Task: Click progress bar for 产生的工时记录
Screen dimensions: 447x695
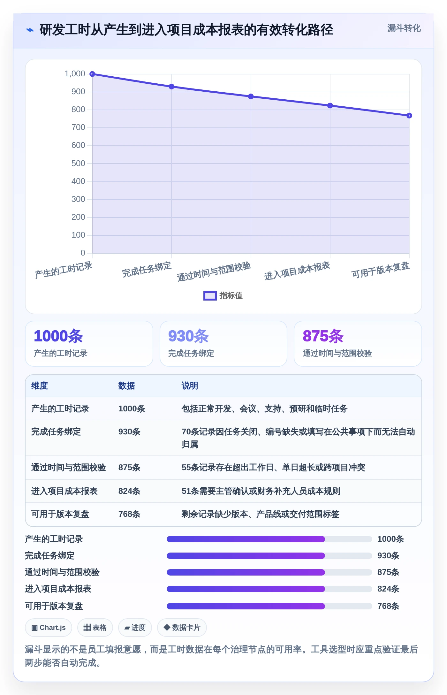Action: pyautogui.click(x=269, y=539)
